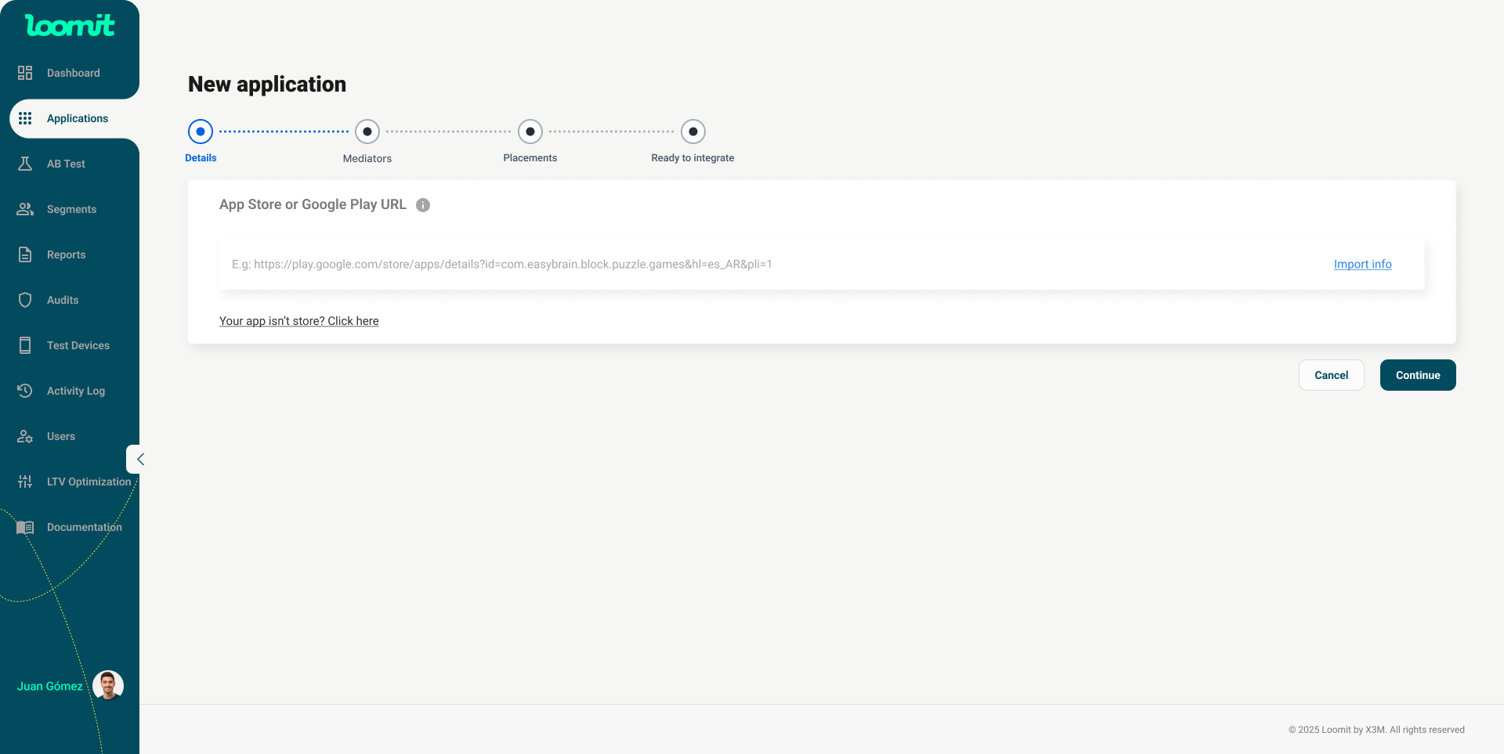Screen dimensions: 1504x754
Task: Click the AB Test flask icon
Action: [25, 164]
